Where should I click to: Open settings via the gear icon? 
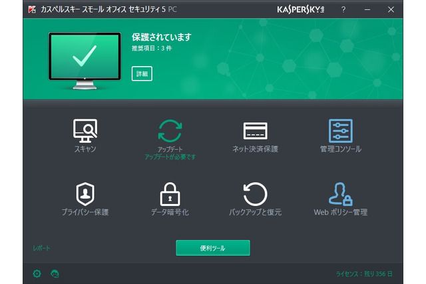[37, 273]
